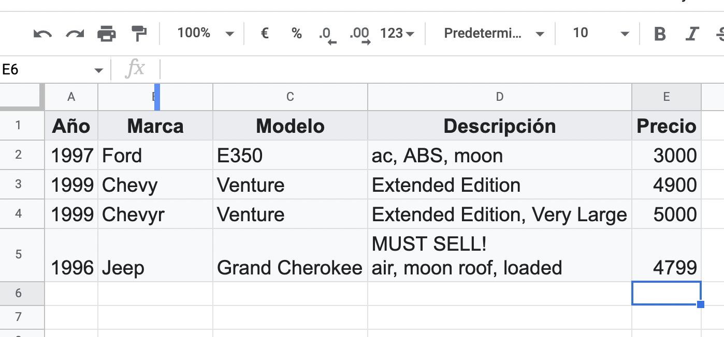Select column A header
724x337 pixels.
tap(71, 97)
